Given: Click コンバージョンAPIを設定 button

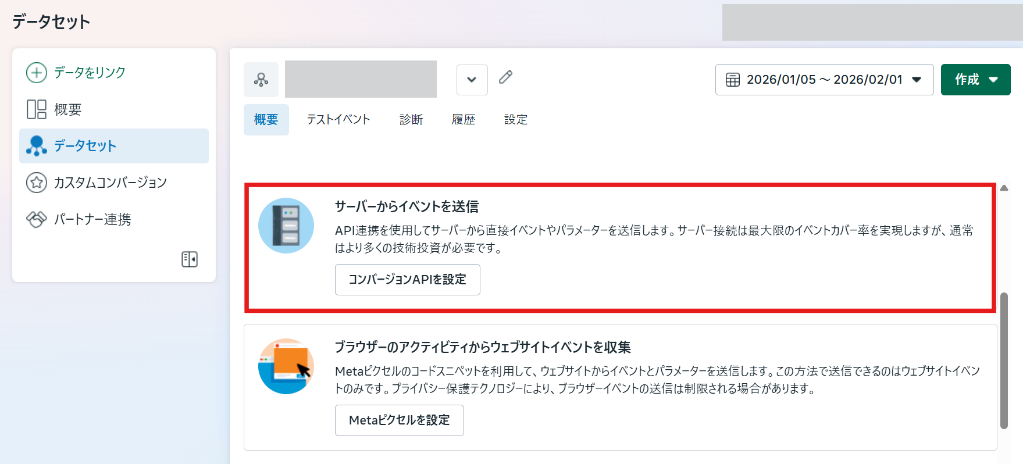Looking at the screenshot, I should click(x=407, y=280).
